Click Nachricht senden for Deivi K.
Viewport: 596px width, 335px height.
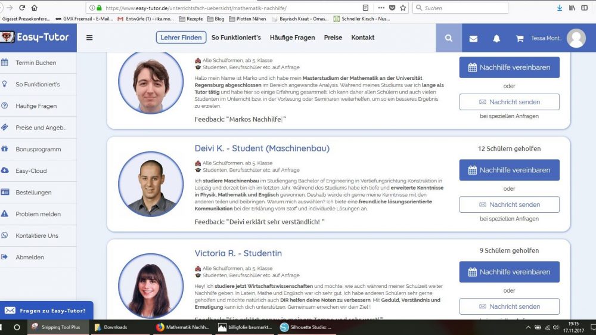tap(509, 204)
